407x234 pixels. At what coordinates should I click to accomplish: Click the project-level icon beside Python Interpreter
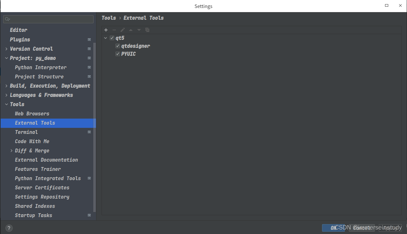click(89, 67)
